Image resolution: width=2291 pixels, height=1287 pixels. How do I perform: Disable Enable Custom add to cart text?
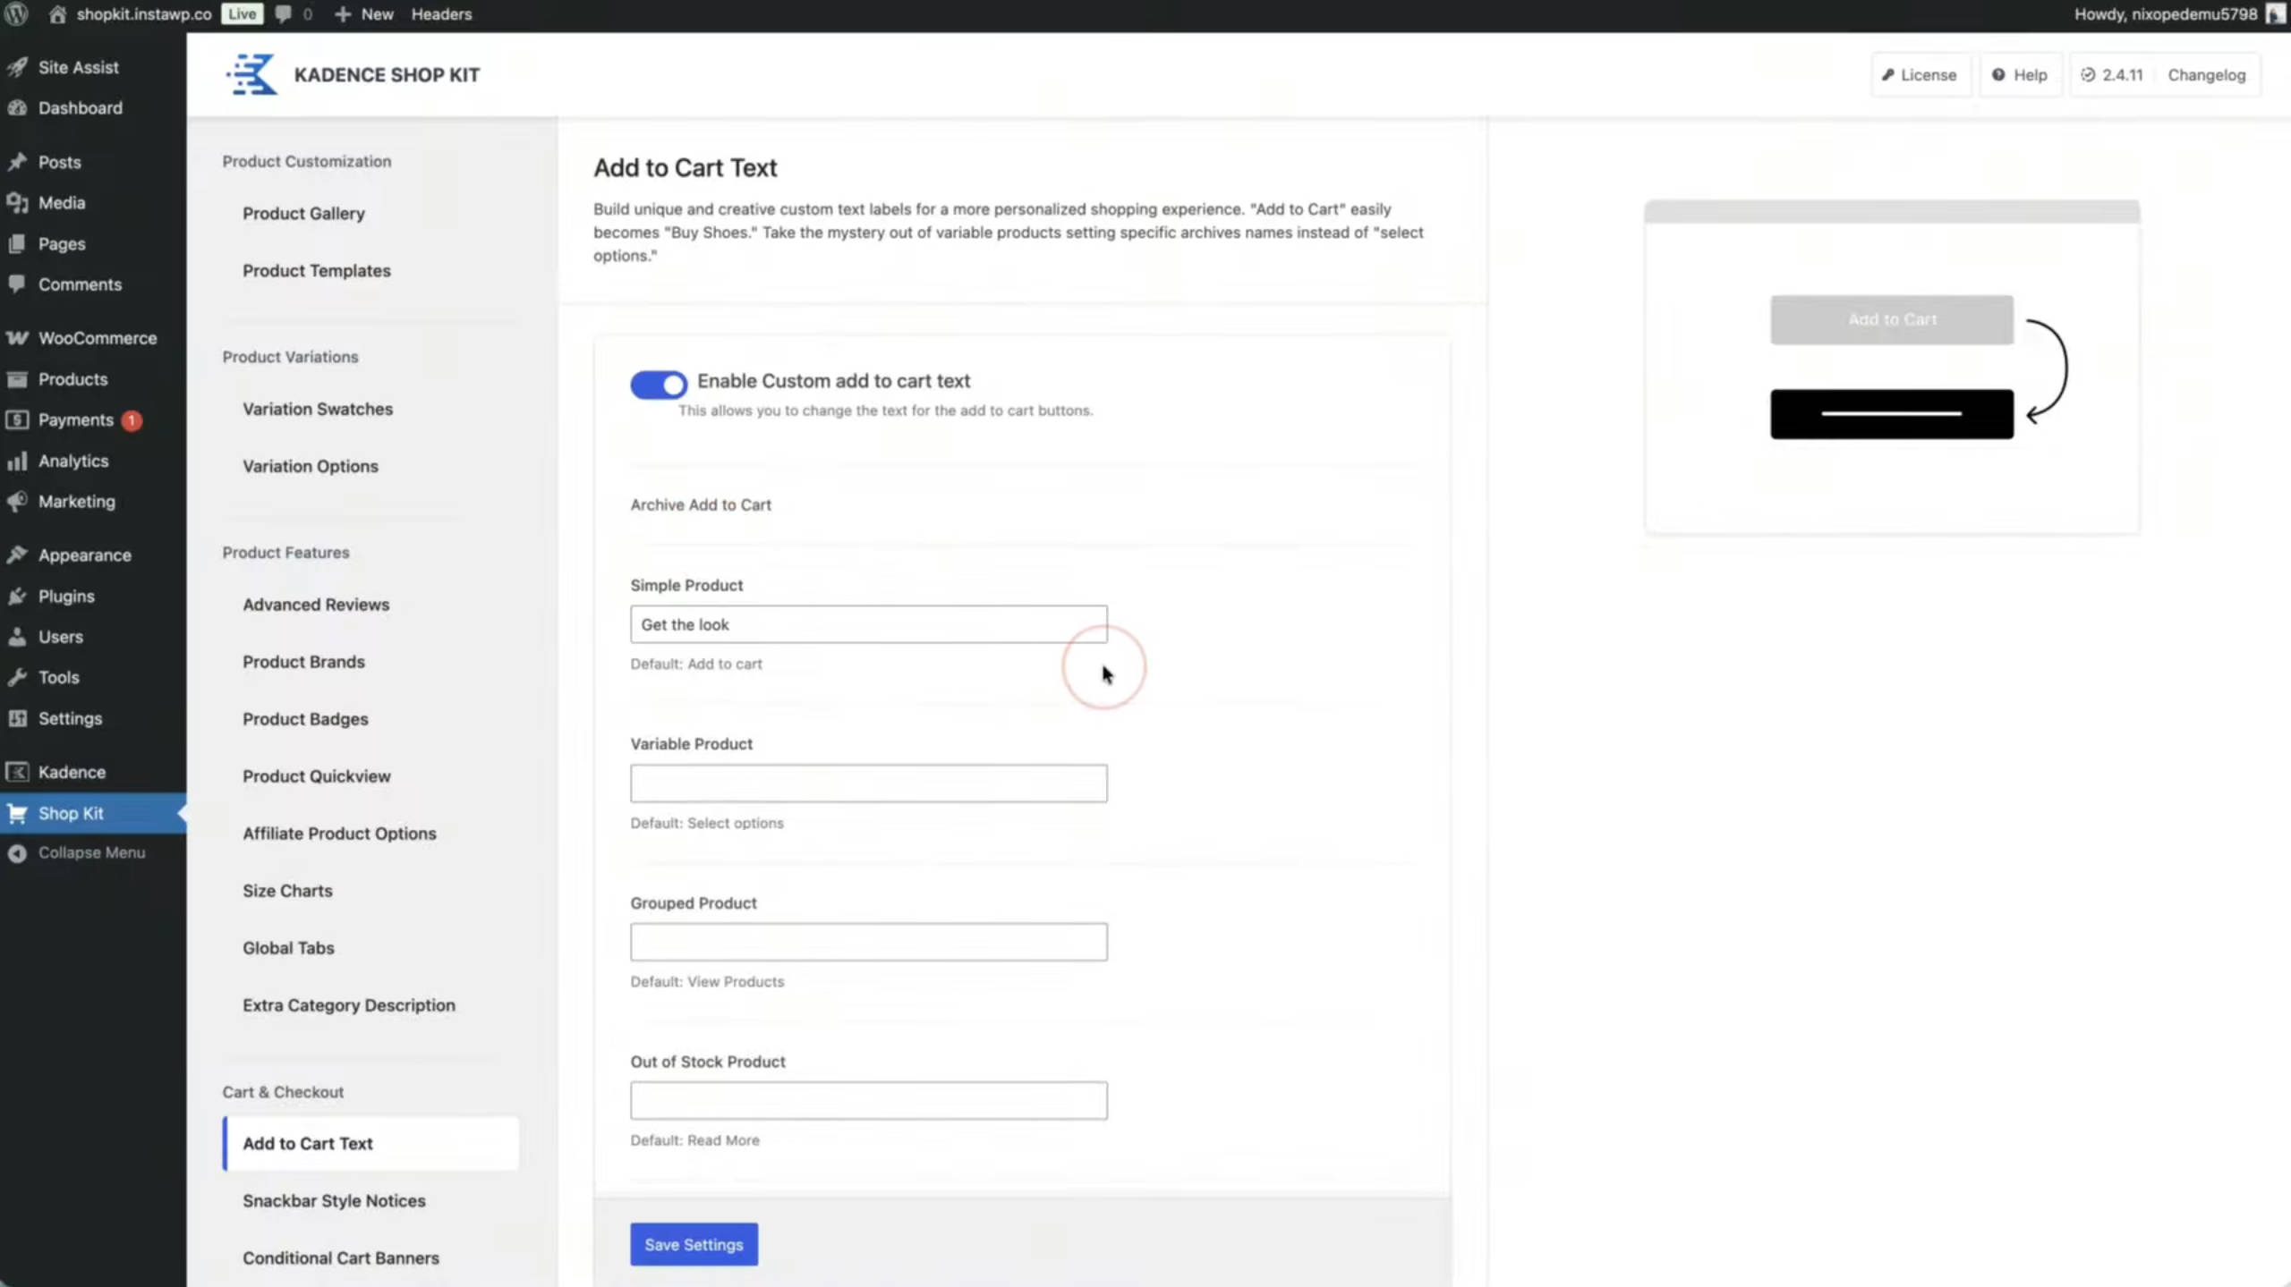pyautogui.click(x=658, y=384)
